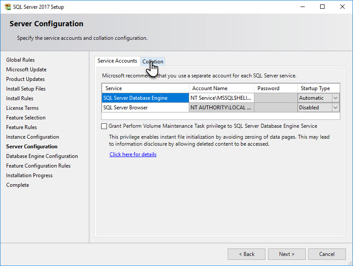The height and width of the screenshot is (266, 353).
Task: Maximize the SQL Server 2017 Setup window
Action: click(x=322, y=7)
